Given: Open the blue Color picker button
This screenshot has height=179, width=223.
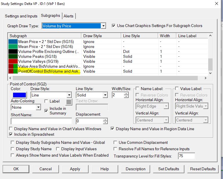Looking at the screenshot, I should point(19,95).
